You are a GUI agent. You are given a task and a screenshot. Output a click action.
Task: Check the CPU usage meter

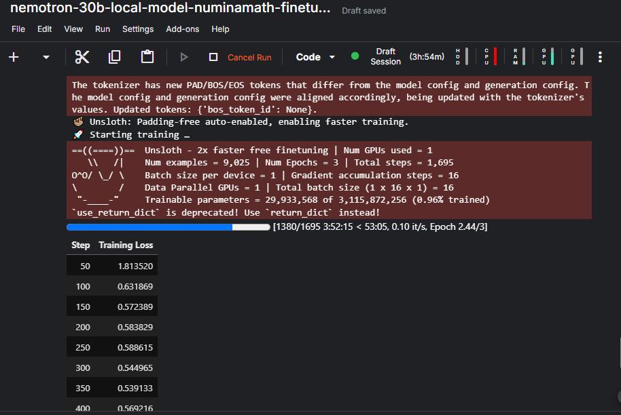coord(491,56)
